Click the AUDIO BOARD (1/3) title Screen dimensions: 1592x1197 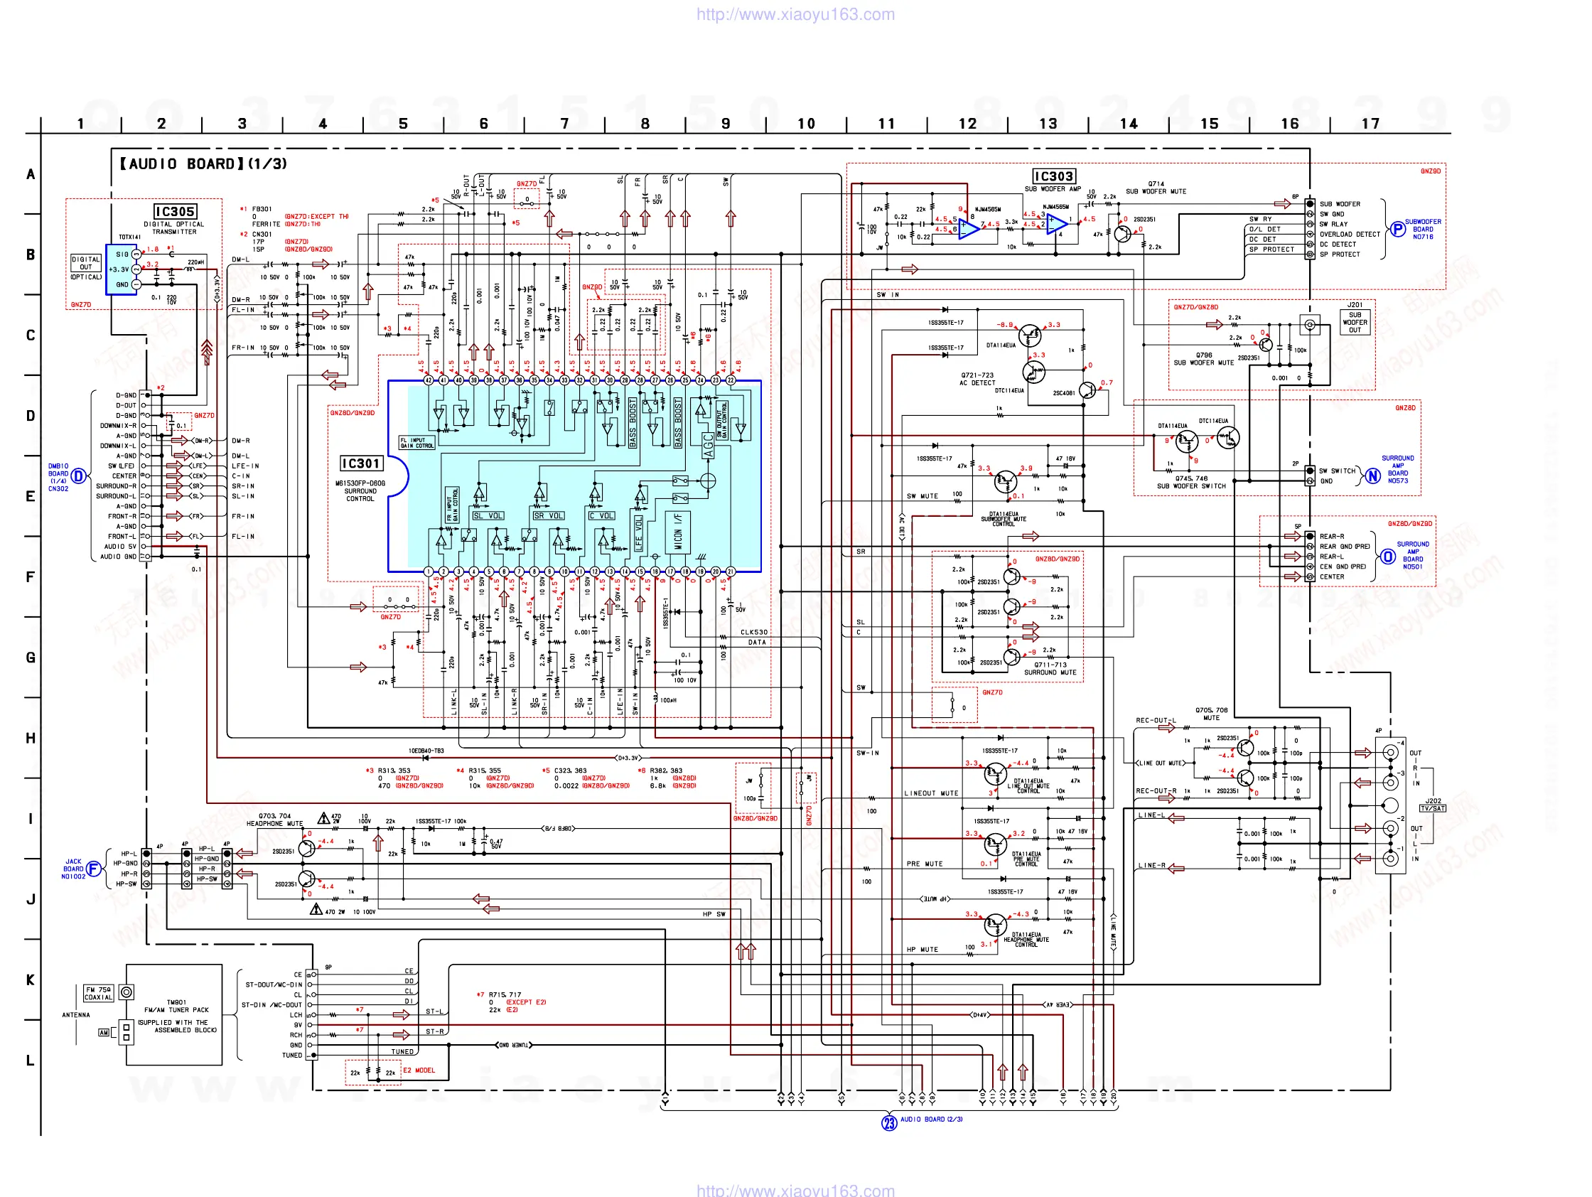[x=203, y=164]
